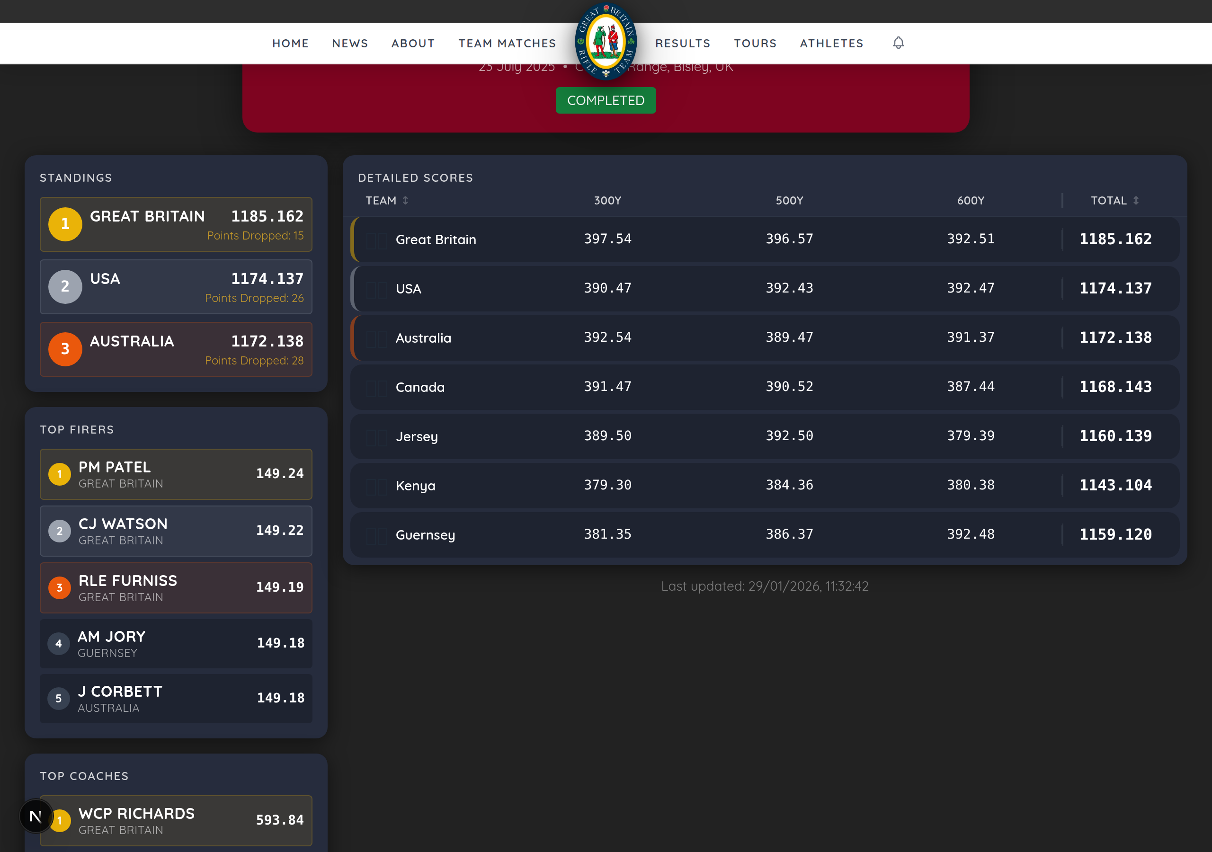
Task: Select the Australia standings card
Action: click(x=176, y=349)
